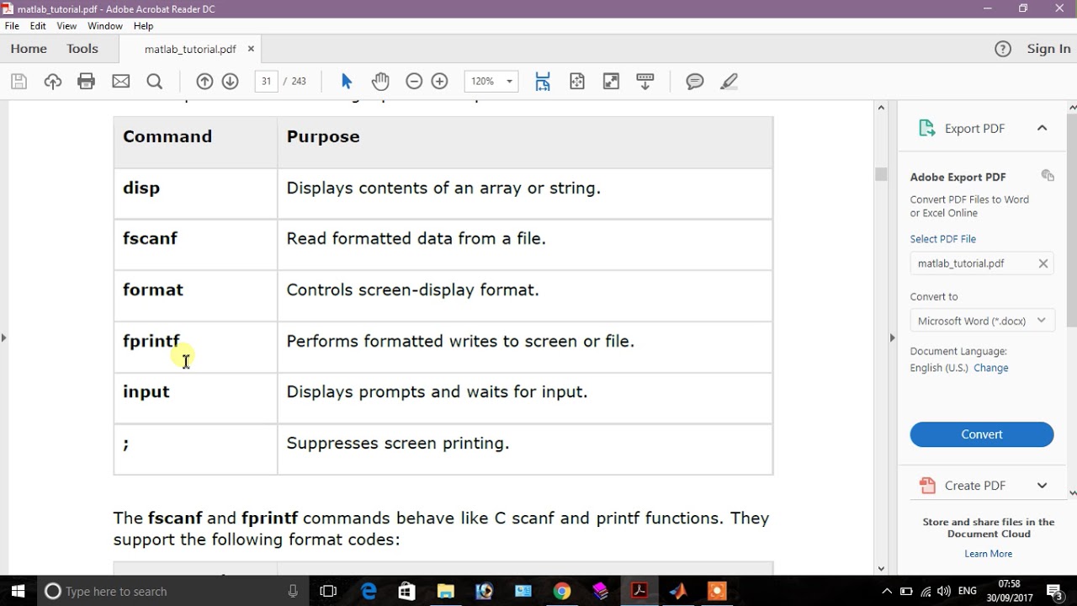Open the Action Center notifications icon
The image size is (1077, 606).
pyautogui.click(x=1054, y=591)
